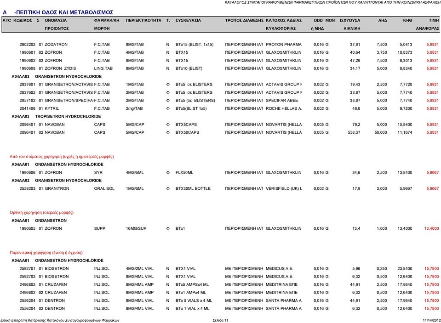441x323 pixels.
Task: Select the ZOFRON ZYDIS product name
Action: point(60,68)
